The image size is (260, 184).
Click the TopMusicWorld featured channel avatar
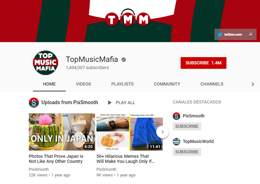(176, 141)
